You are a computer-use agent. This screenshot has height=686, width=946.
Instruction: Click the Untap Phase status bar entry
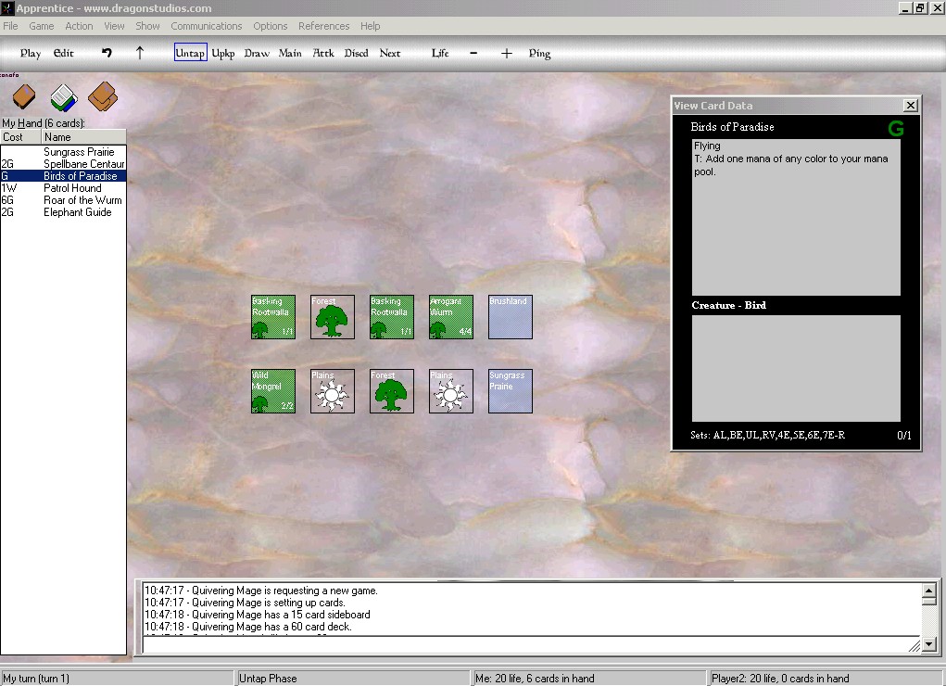click(352, 679)
